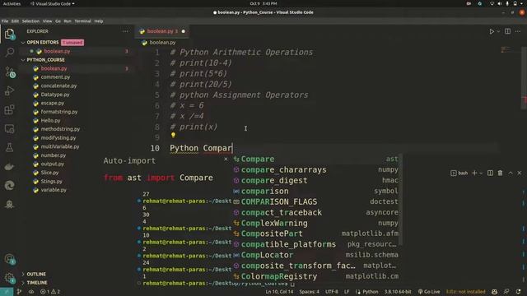Add a new terminal with plus icon
Image resolution: width=527 pixels, height=296 pixels.
point(474,173)
